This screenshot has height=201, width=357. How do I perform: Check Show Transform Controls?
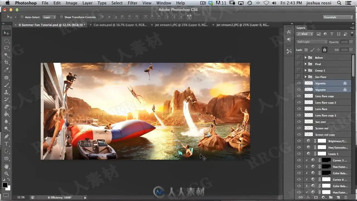pyautogui.click(x=62, y=17)
